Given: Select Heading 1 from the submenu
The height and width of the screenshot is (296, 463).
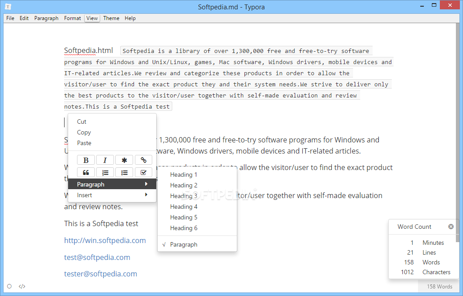Looking at the screenshot, I should pos(197,175).
